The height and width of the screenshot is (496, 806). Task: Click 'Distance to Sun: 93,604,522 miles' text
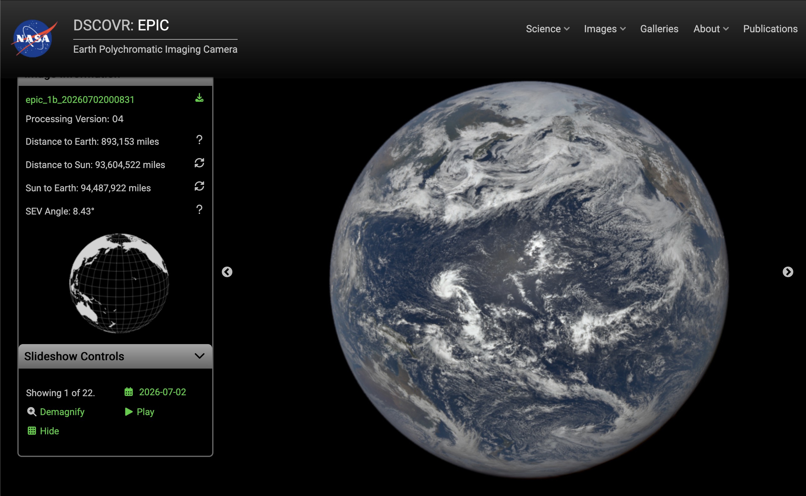95,165
